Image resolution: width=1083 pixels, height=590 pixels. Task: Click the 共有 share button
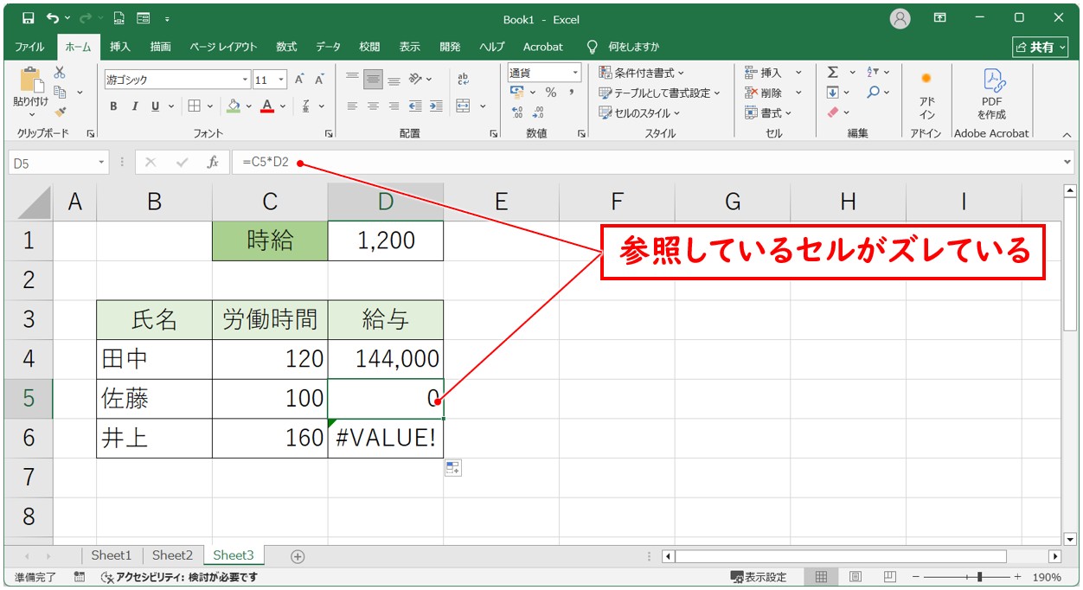1040,47
